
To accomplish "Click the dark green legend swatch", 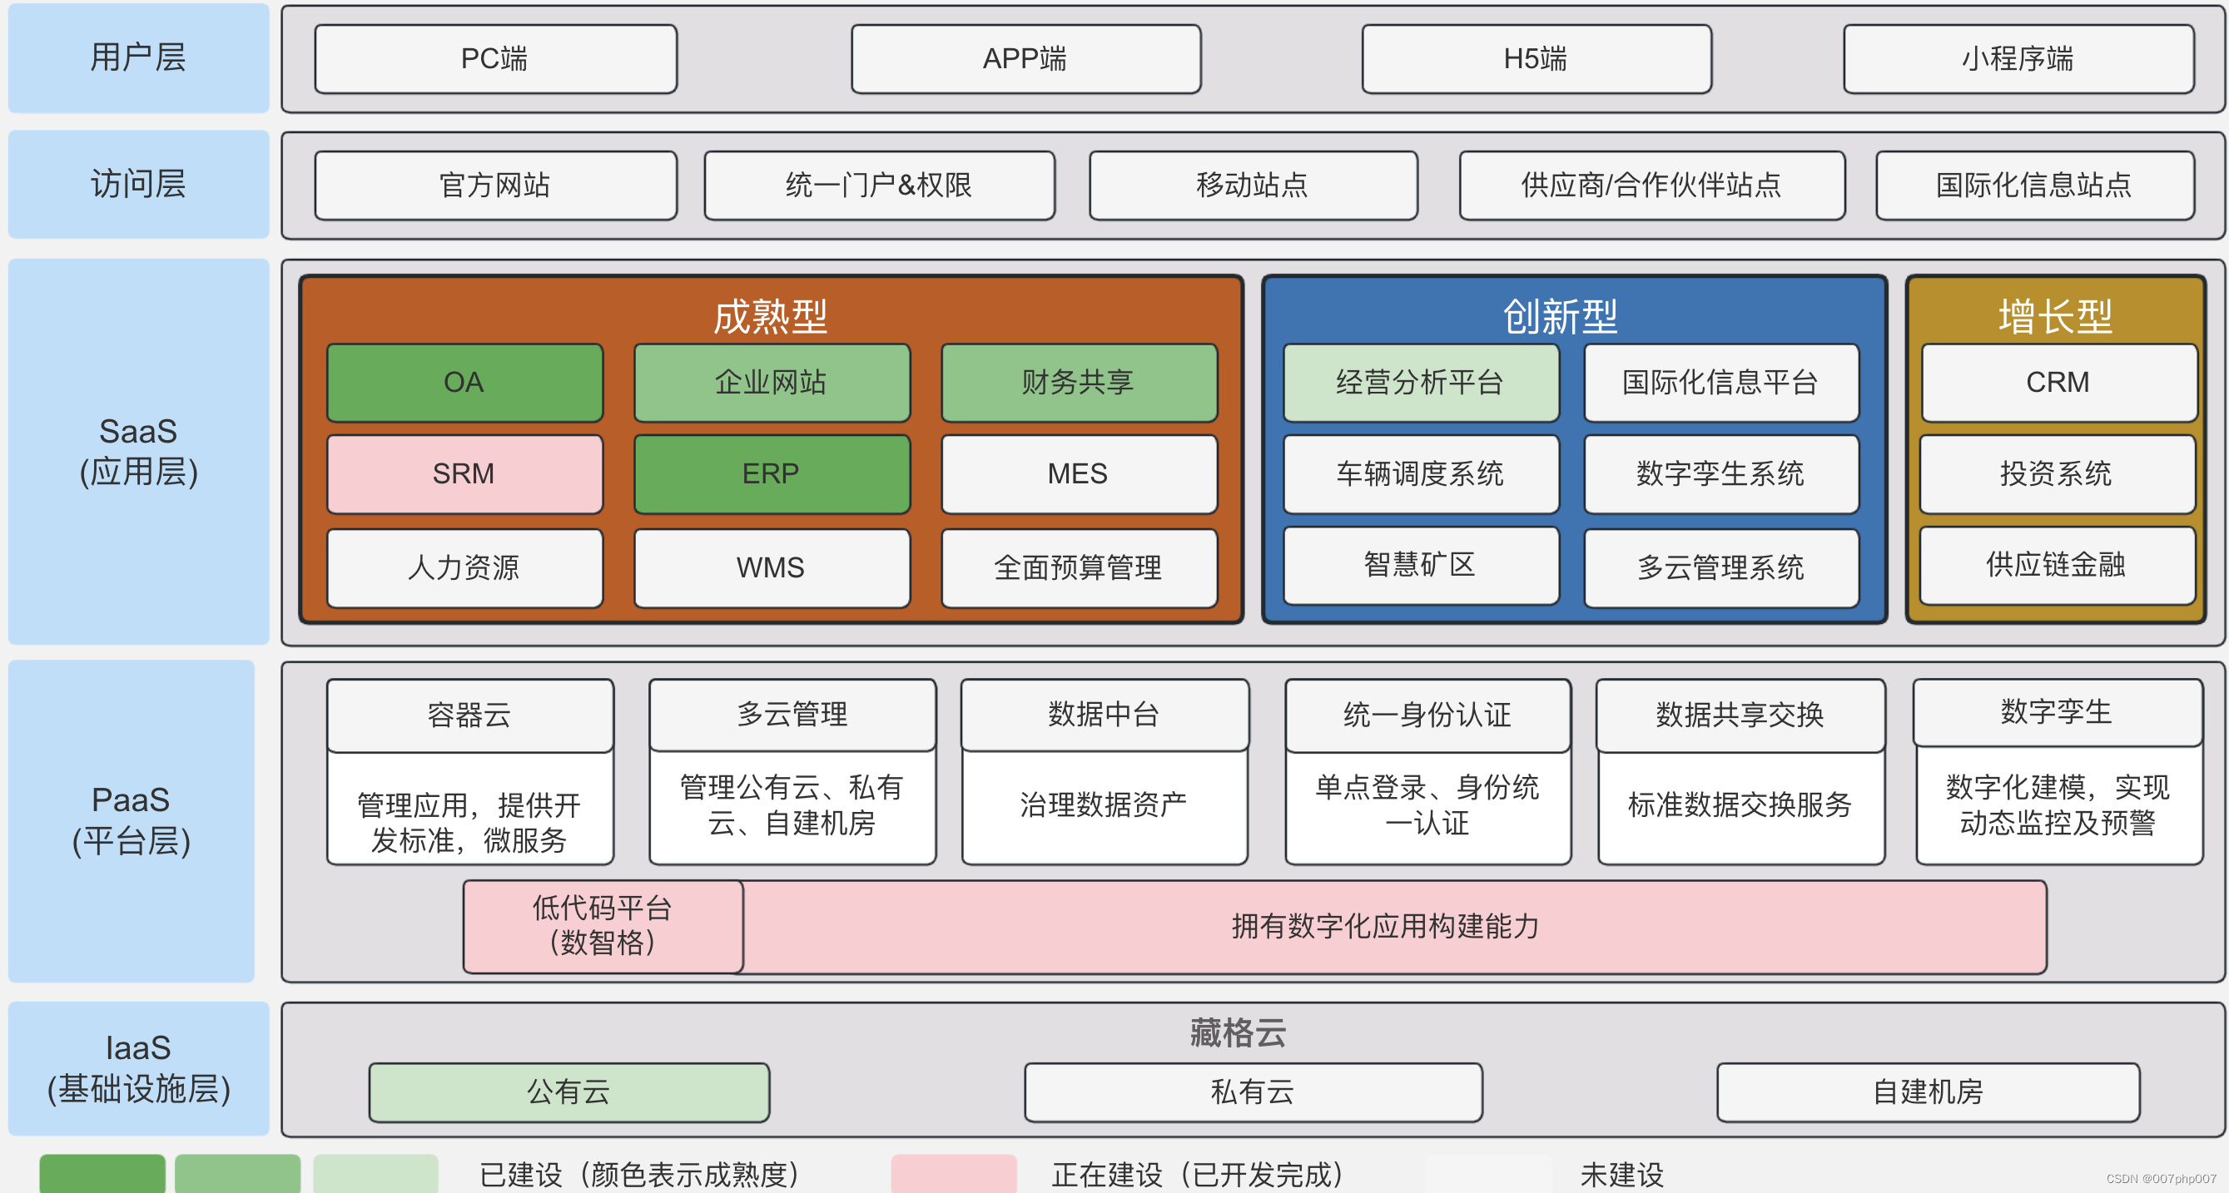I will (102, 1173).
